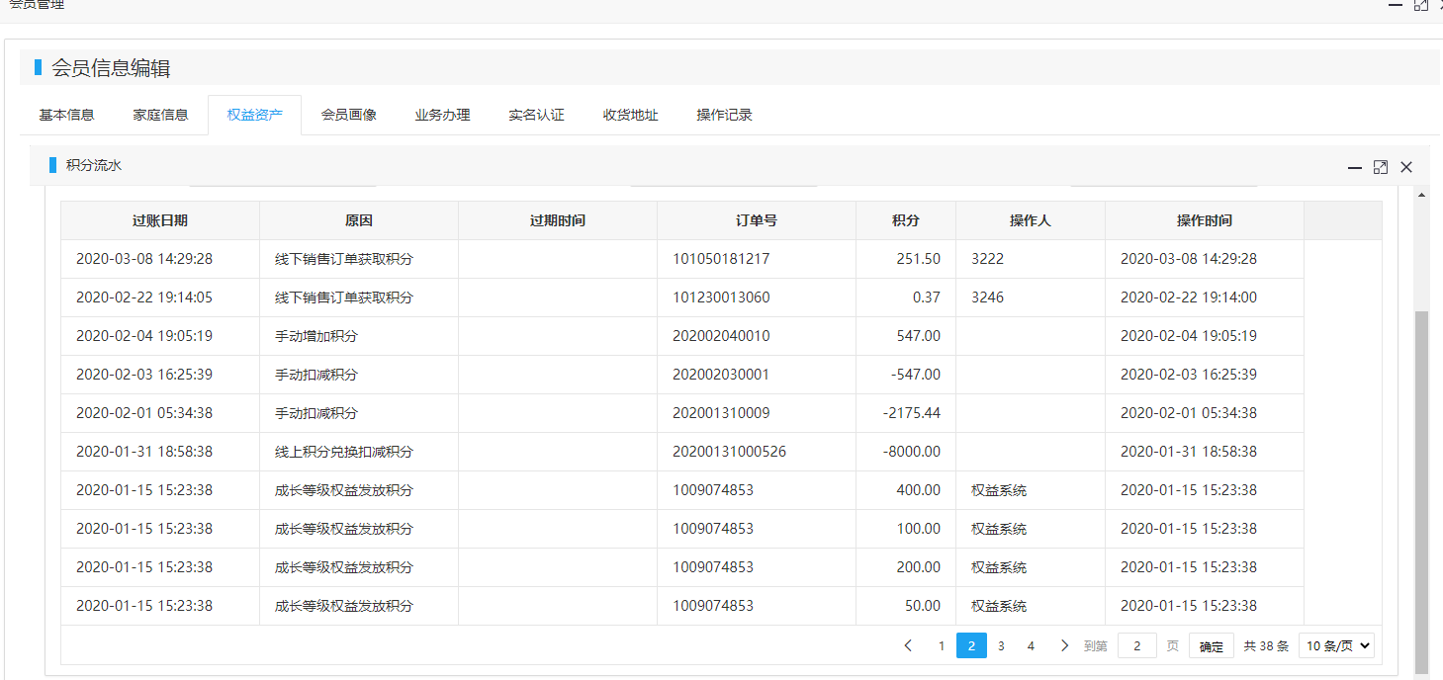Screen dimensions: 1443x680
Task: Maximize the 积分流水 panel
Action: coord(1381,168)
